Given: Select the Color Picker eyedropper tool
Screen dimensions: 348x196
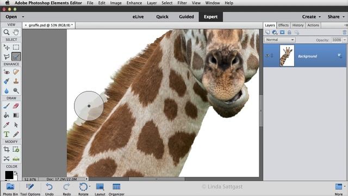Looking at the screenshot, I should (x=7, y=125).
